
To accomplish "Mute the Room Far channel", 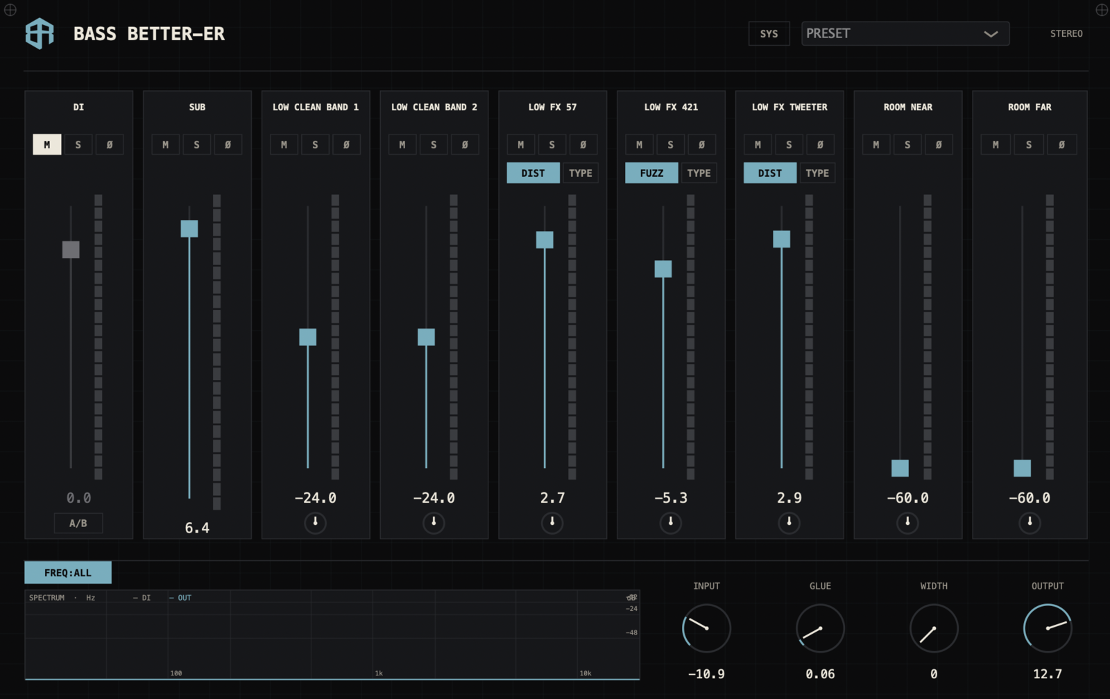I will click(x=996, y=144).
